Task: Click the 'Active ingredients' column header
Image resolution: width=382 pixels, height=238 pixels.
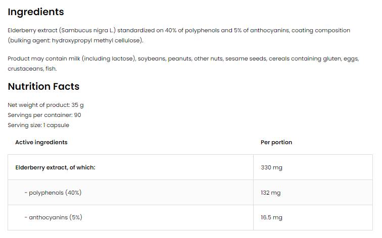Action: (x=41, y=142)
